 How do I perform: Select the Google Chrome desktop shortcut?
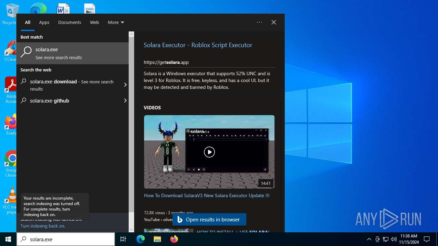pyautogui.click(x=11, y=164)
